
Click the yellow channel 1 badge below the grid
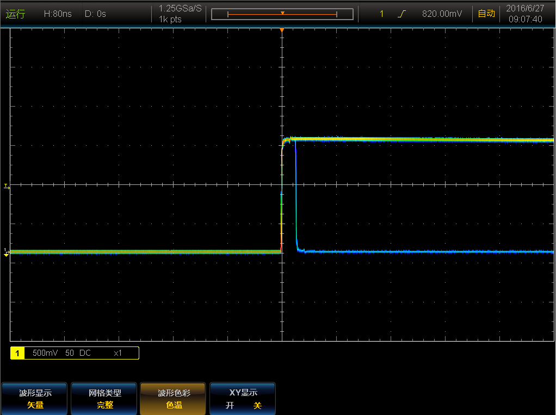[17, 353]
